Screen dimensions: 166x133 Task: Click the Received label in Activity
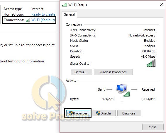click(x=148, y=89)
